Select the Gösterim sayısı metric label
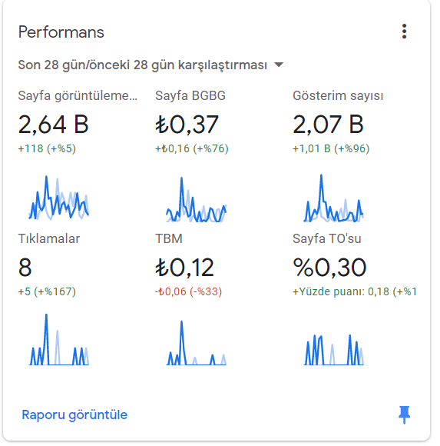The height and width of the screenshot is (446, 440). point(338,96)
